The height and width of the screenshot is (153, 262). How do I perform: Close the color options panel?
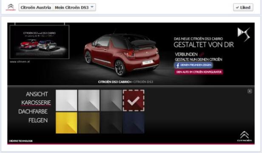(x=250, y=91)
